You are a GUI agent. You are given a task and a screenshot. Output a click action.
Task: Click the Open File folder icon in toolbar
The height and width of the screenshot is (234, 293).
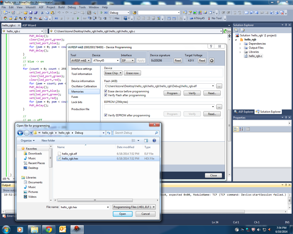26,13
